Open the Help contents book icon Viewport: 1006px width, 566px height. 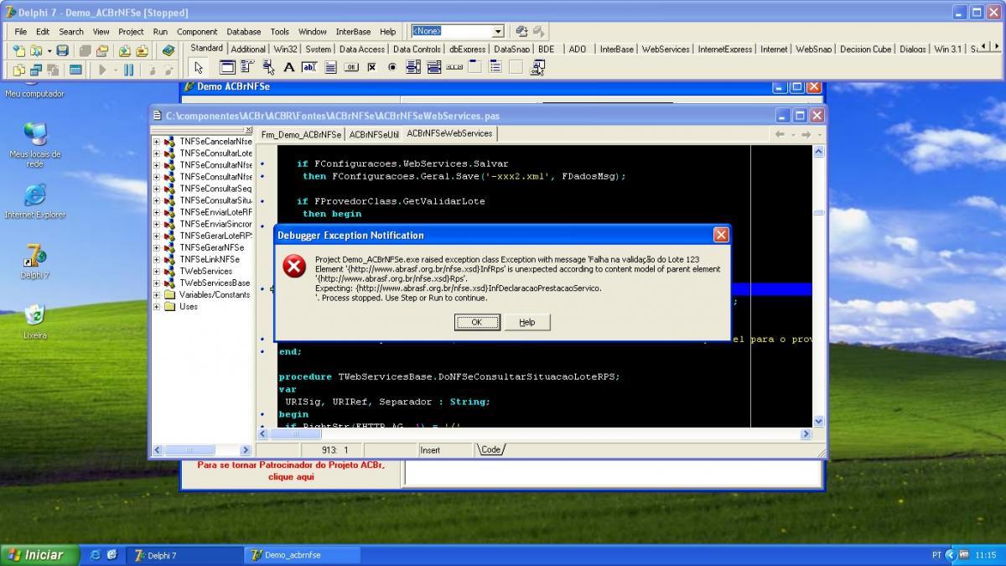coord(169,50)
